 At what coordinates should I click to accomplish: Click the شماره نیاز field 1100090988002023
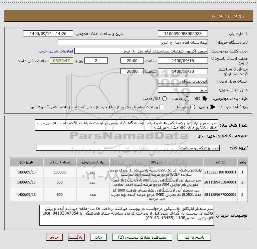point(183,34)
